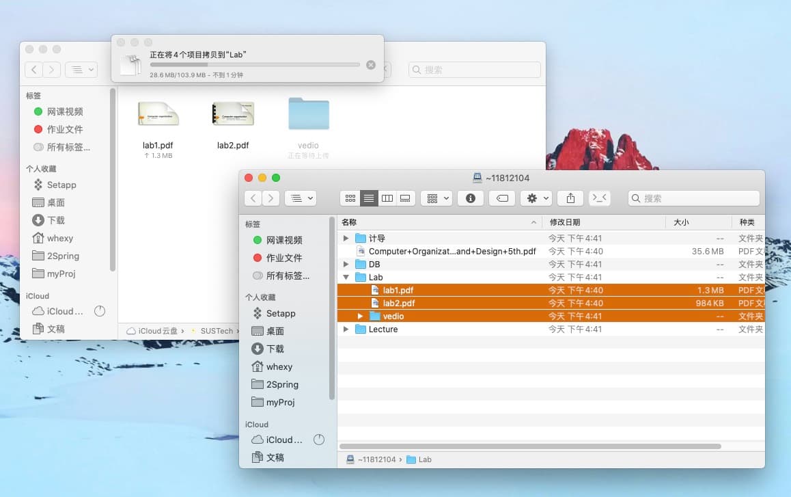Open the group-by arrangement dropdown

(436, 198)
